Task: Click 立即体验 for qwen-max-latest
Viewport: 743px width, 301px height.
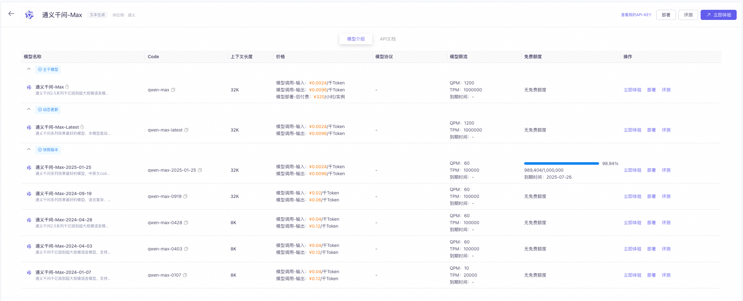Action: 633,130
